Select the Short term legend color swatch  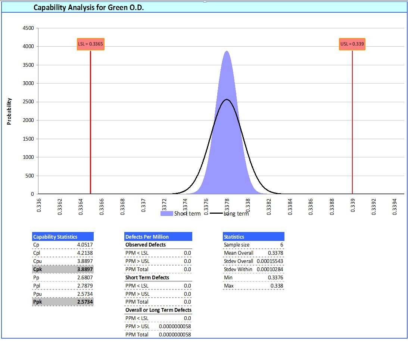coord(166,214)
